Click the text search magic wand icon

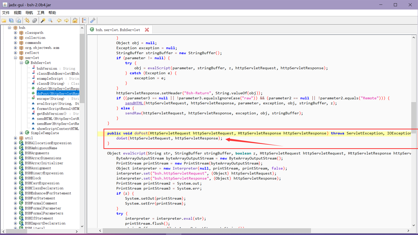pos(43,21)
